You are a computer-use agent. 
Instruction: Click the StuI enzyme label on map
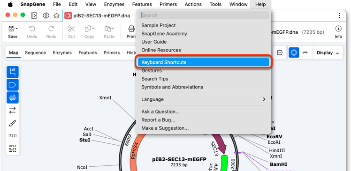click(85, 141)
